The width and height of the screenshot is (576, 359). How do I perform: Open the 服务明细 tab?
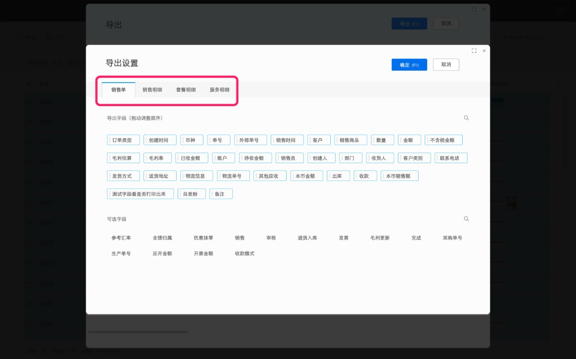[219, 90]
